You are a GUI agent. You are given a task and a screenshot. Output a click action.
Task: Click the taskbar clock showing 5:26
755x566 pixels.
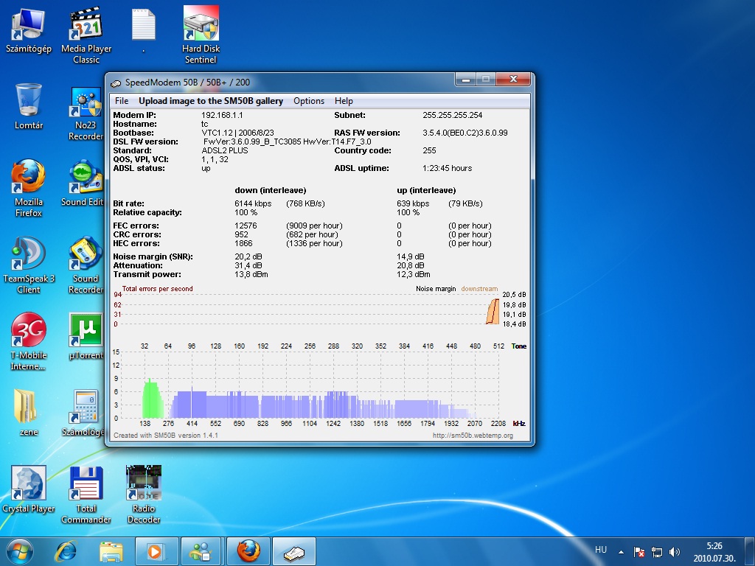coord(714,552)
